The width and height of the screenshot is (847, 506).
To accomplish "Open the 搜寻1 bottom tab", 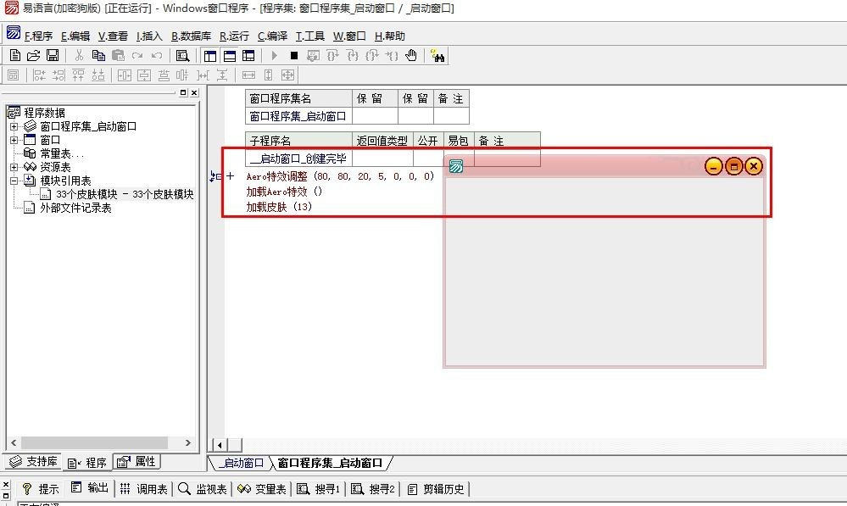I will [x=320, y=489].
